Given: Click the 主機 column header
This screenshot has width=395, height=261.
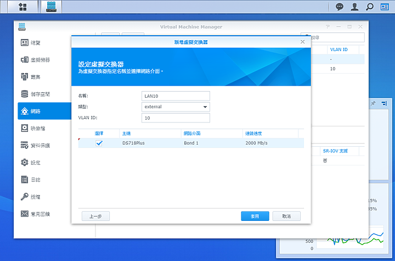Looking at the screenshot, I should (x=150, y=134).
